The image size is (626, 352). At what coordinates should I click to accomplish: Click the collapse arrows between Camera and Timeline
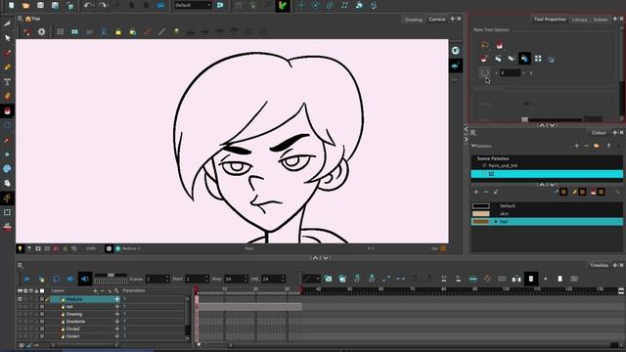tap(320, 258)
